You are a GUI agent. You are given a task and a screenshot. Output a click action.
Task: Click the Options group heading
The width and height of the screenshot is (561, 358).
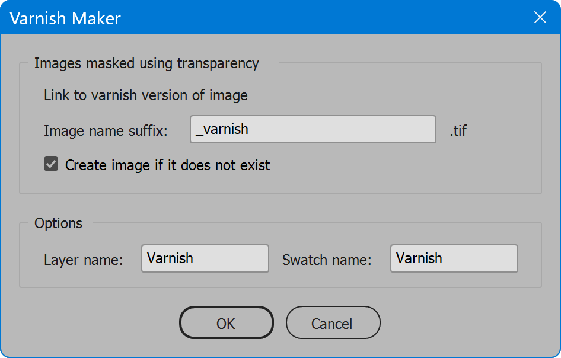tap(58, 223)
